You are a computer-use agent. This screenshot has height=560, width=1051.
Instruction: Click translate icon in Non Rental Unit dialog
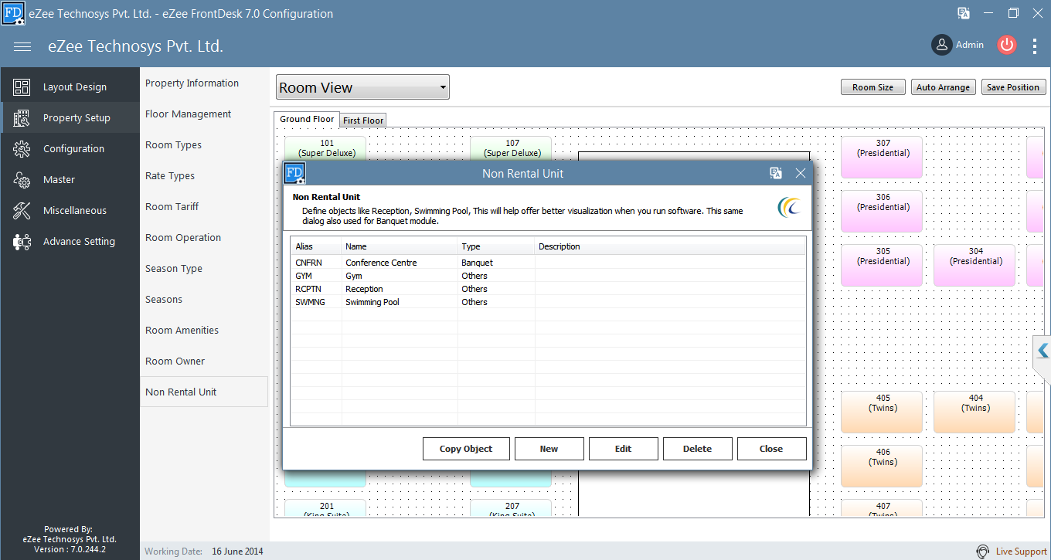coord(776,173)
